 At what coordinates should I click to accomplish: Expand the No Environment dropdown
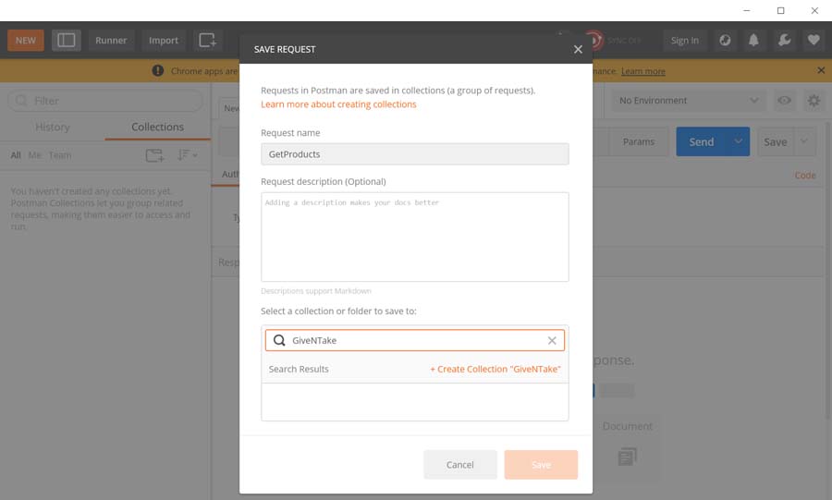click(688, 101)
